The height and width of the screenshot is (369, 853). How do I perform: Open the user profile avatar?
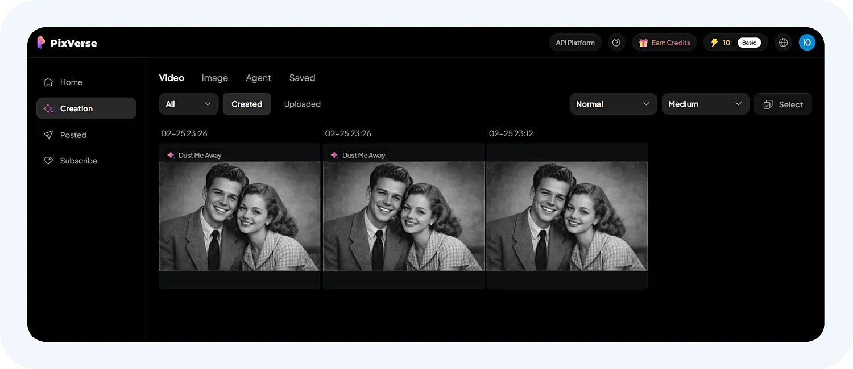coord(807,43)
